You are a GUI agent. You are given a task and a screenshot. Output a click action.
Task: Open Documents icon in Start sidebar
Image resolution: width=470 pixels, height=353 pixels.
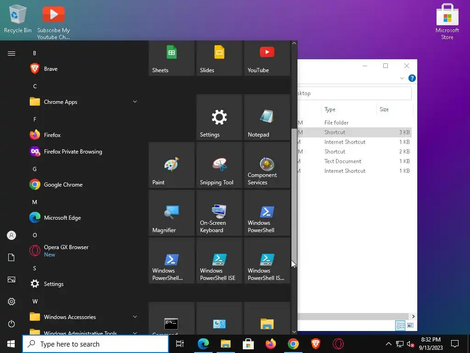[x=11, y=257]
